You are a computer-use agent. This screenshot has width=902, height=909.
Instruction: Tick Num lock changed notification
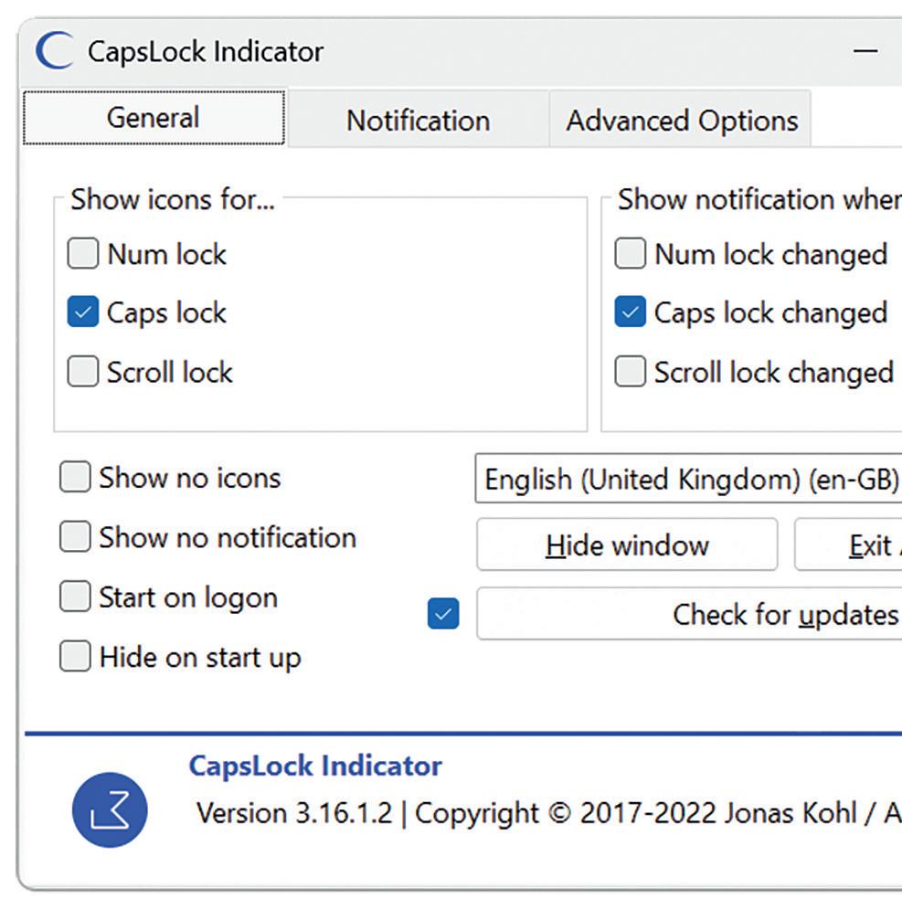point(630,253)
